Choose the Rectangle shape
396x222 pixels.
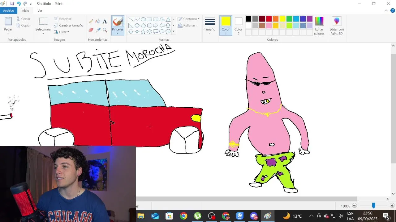coord(149,19)
